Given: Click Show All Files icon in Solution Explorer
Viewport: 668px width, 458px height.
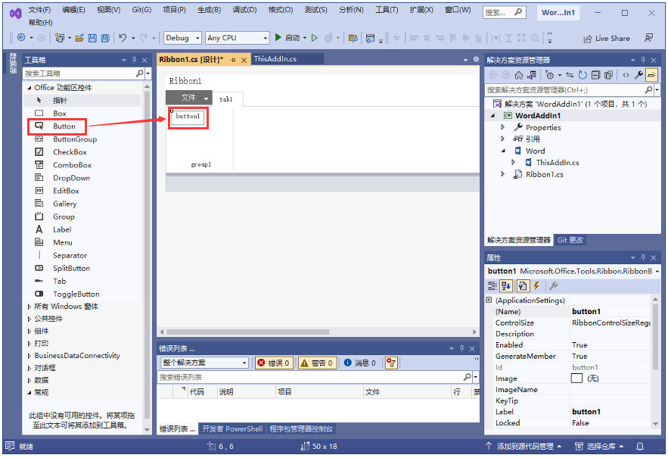Looking at the screenshot, I should click(x=609, y=76).
